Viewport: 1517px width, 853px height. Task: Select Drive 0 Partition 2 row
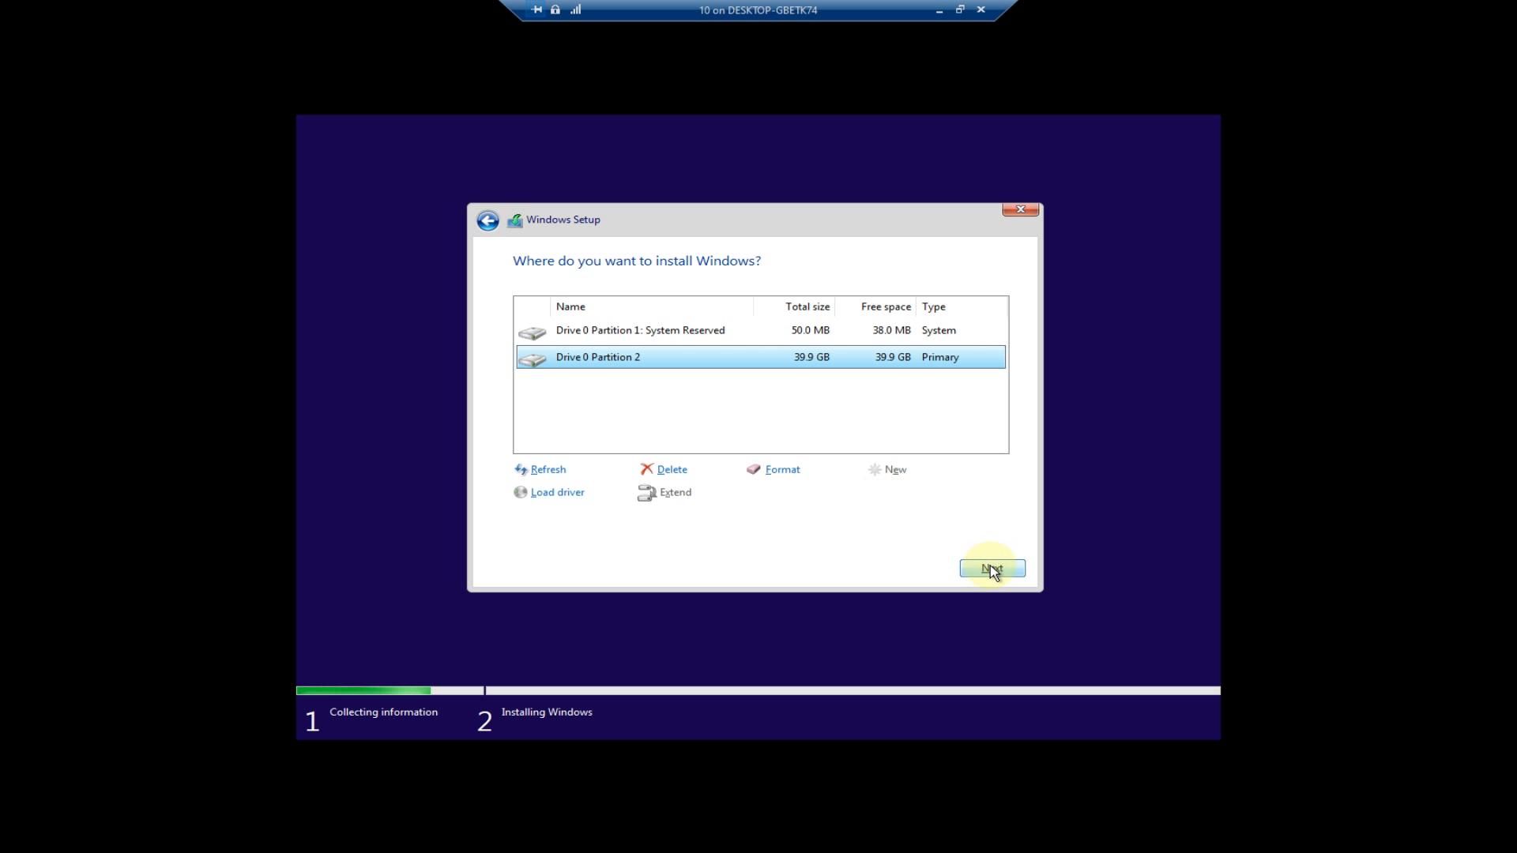(x=761, y=357)
